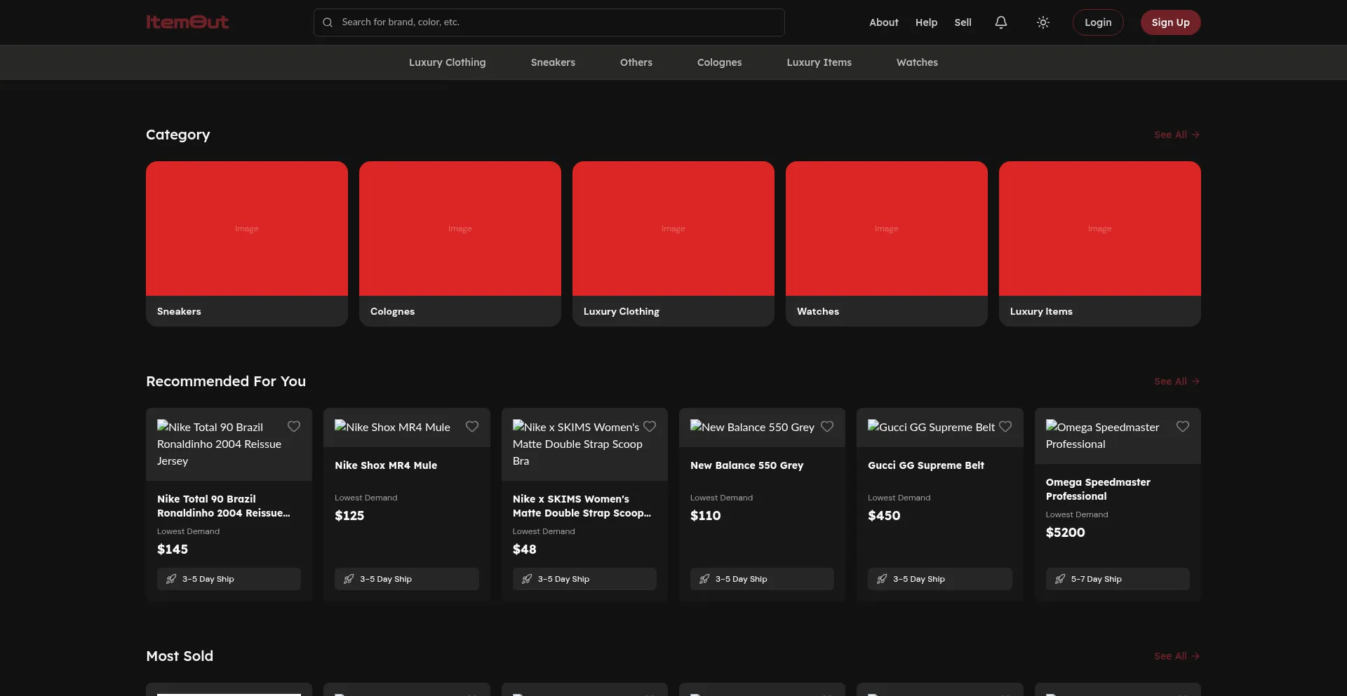Click rocket icon on Nike Shox card
1347x696 pixels.
pyautogui.click(x=349, y=579)
